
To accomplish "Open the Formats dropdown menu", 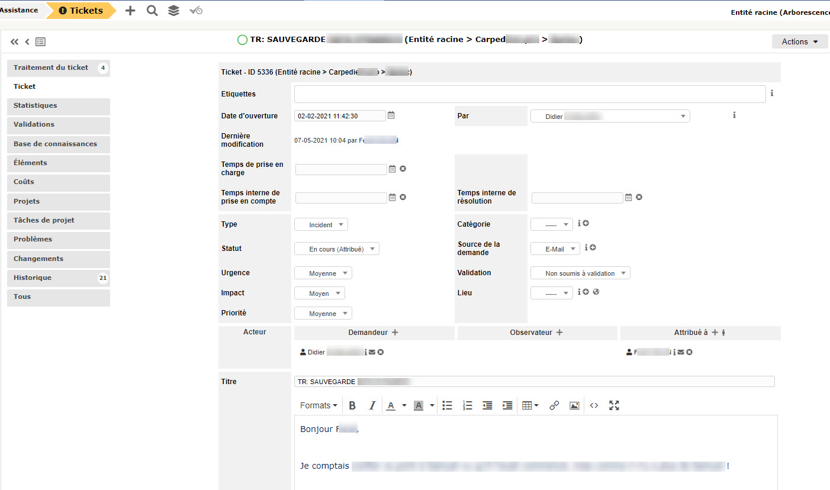I will 319,405.
